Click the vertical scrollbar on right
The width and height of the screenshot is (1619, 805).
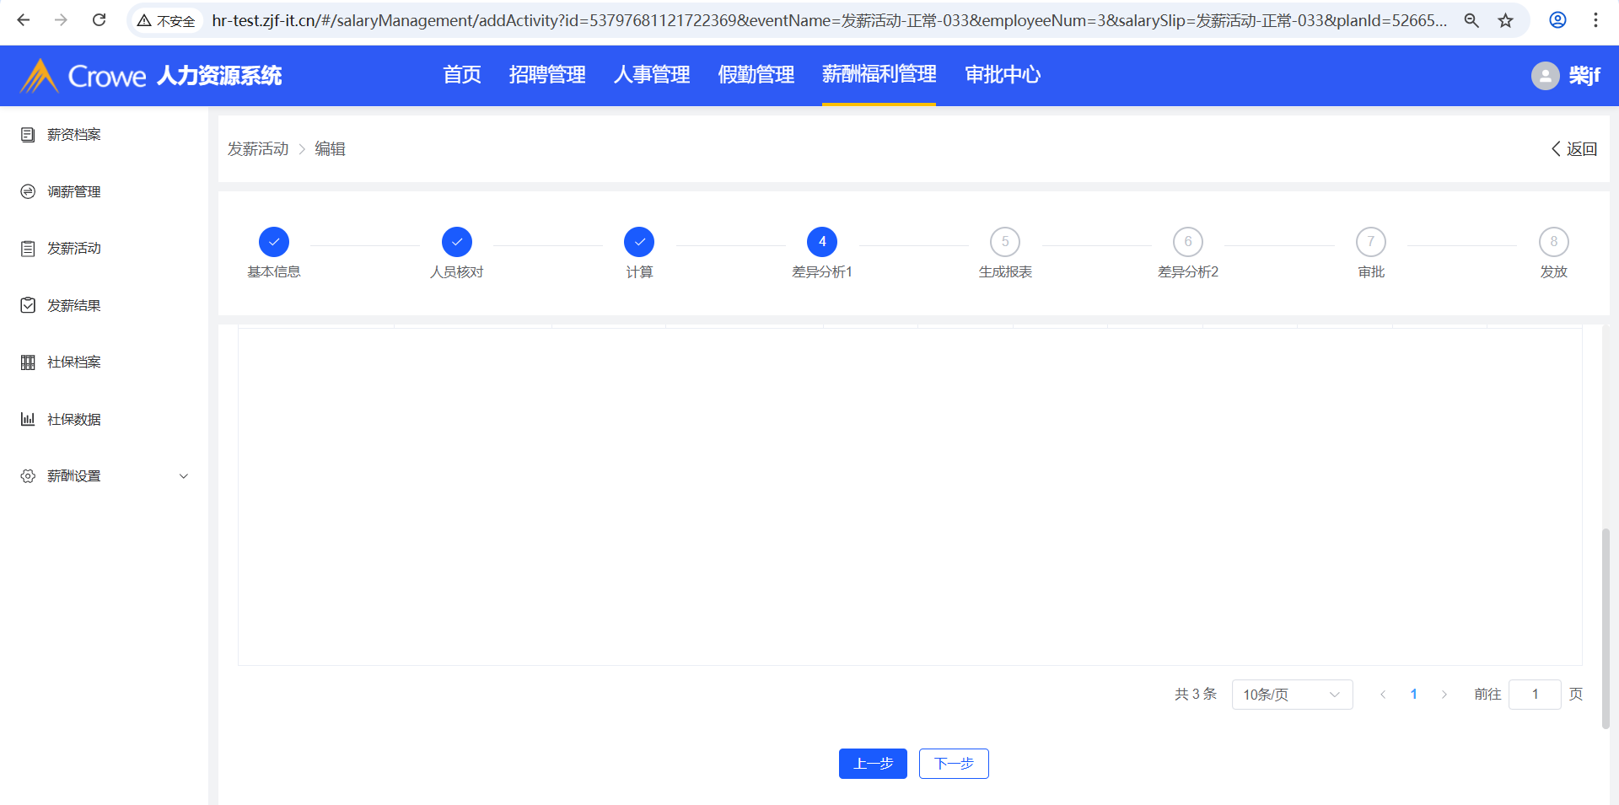1606,628
